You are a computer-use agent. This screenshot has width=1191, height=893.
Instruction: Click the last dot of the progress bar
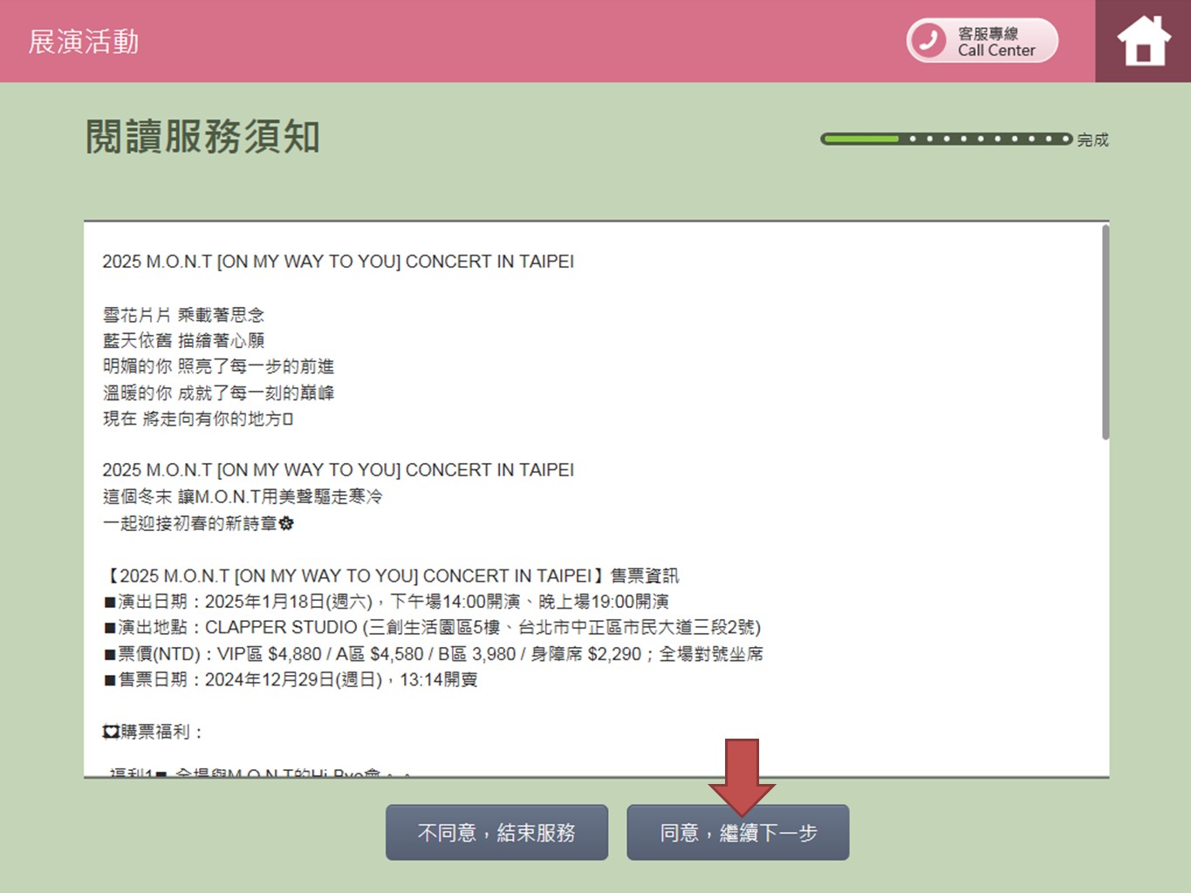[x=1064, y=139]
